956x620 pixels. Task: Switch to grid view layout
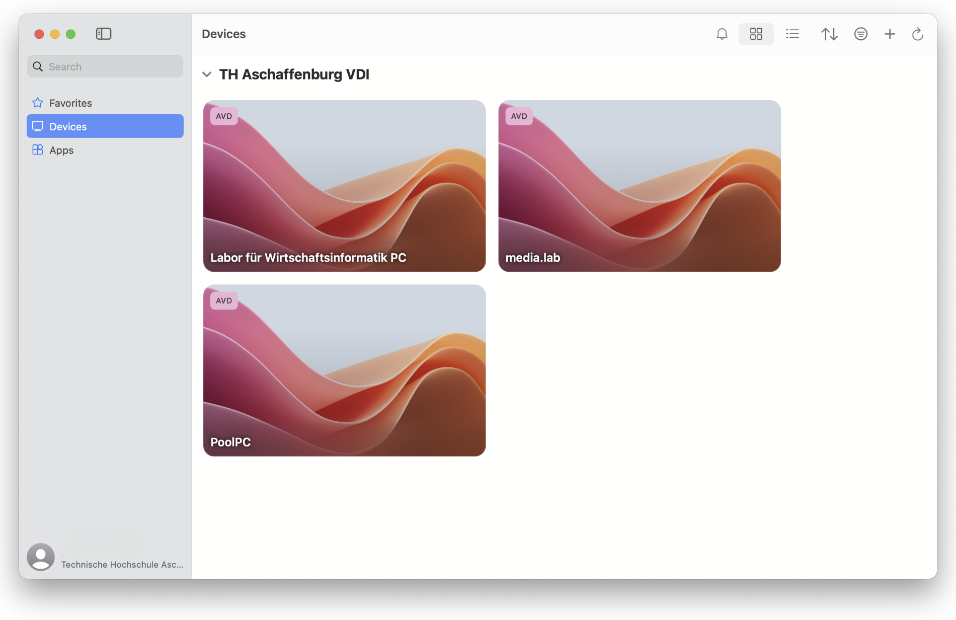point(756,34)
